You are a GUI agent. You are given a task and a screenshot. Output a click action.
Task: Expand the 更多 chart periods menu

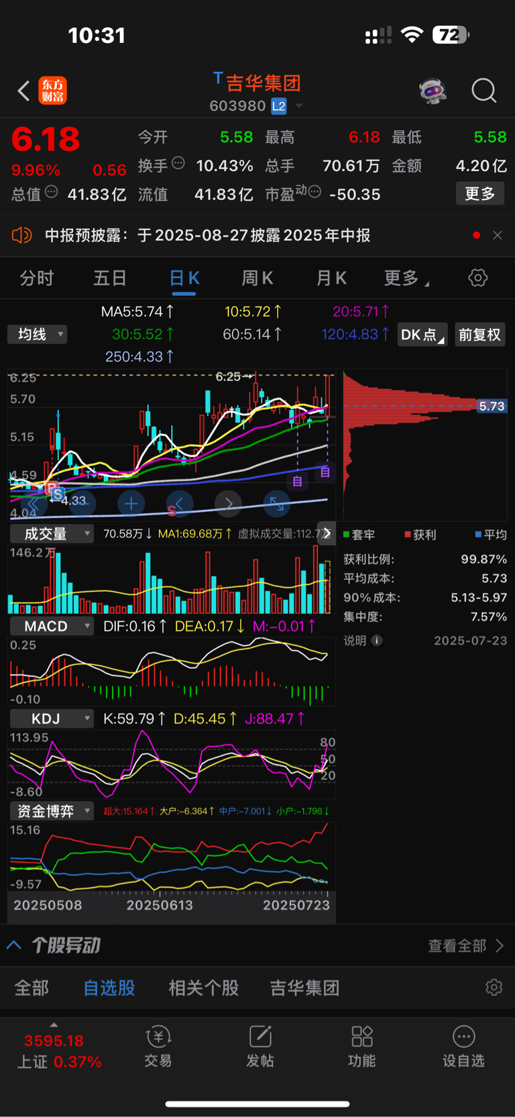point(406,278)
